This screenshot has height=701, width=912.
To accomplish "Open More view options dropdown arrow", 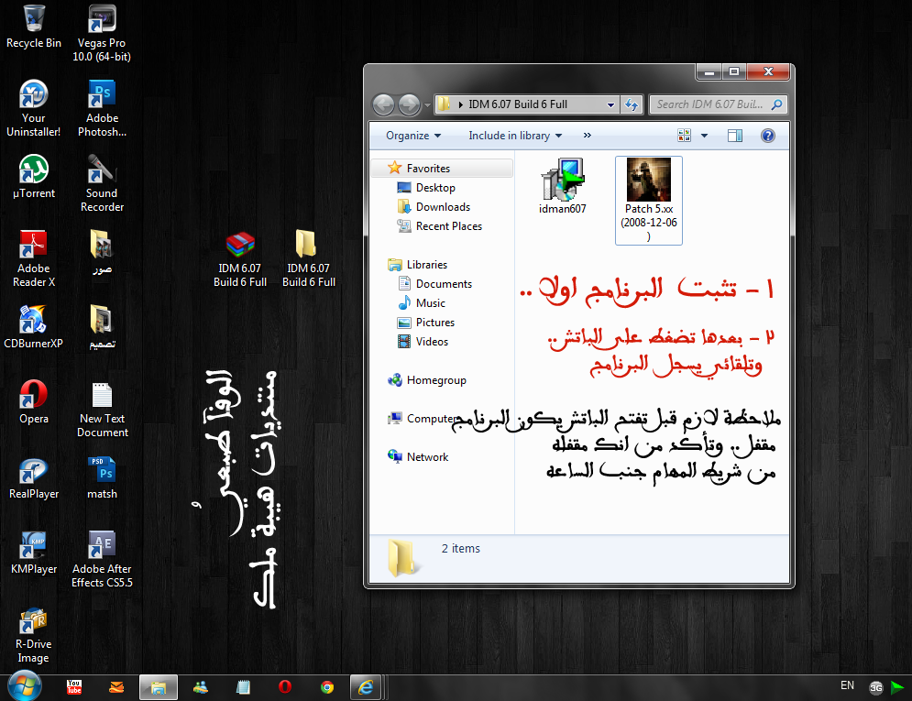I will pyautogui.click(x=704, y=136).
